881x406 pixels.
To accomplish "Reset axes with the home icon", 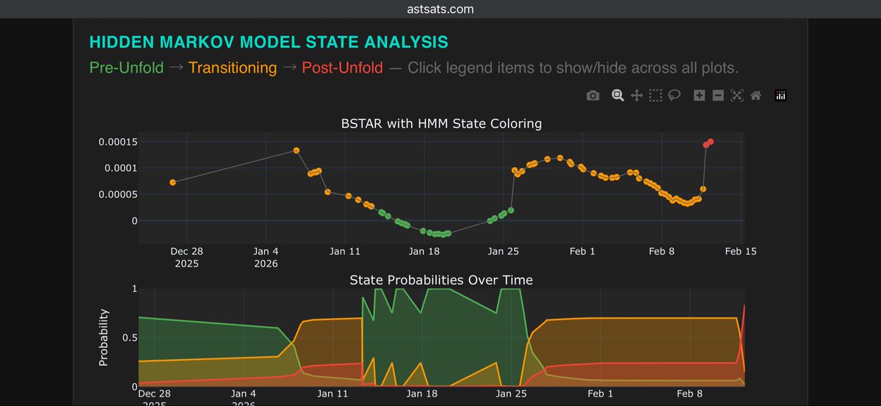I will click(755, 95).
